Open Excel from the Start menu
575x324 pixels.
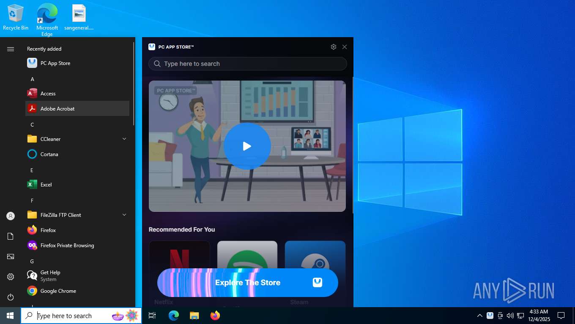[77, 185]
